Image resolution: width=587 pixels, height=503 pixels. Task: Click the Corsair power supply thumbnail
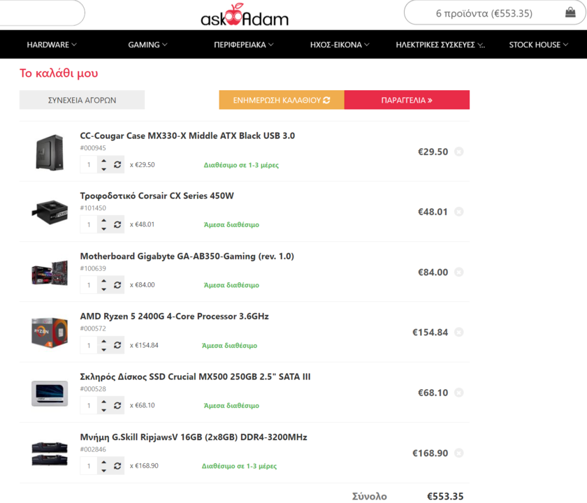[x=50, y=212]
